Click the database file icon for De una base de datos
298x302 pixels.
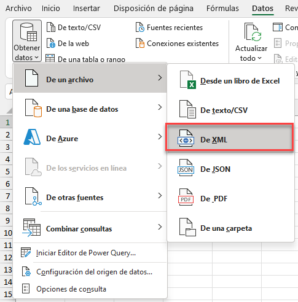tap(33, 108)
